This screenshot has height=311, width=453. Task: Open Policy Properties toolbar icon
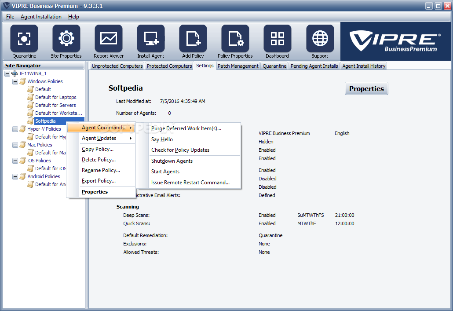coord(235,38)
